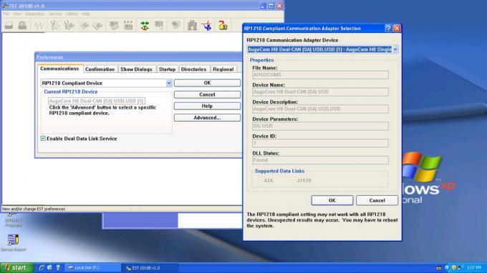Open the Diagnostics menu

(x=35, y=14)
